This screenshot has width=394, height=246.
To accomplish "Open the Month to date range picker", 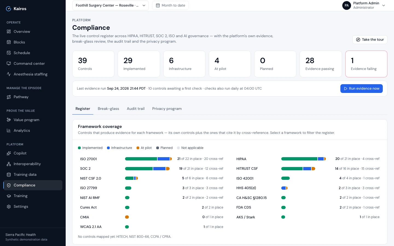I will tap(170, 5).
